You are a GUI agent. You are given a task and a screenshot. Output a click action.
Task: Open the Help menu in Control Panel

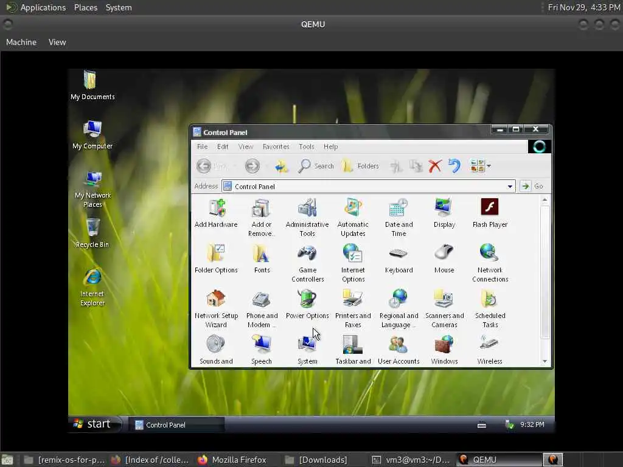[x=330, y=147]
